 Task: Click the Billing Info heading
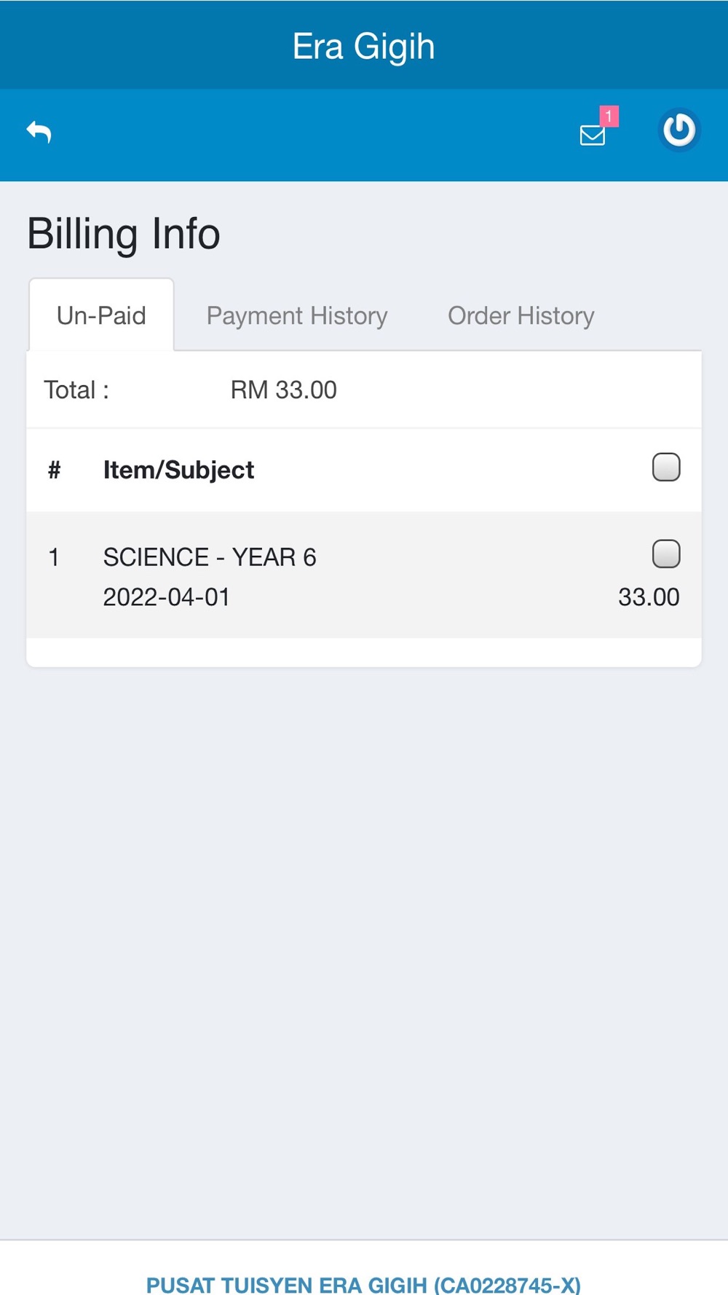(124, 234)
